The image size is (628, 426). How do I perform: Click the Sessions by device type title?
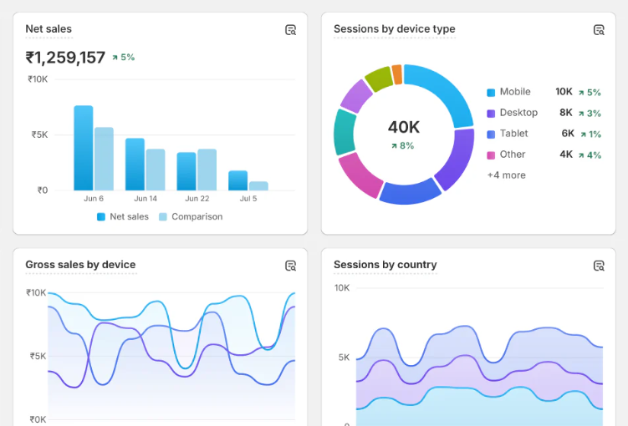point(394,29)
